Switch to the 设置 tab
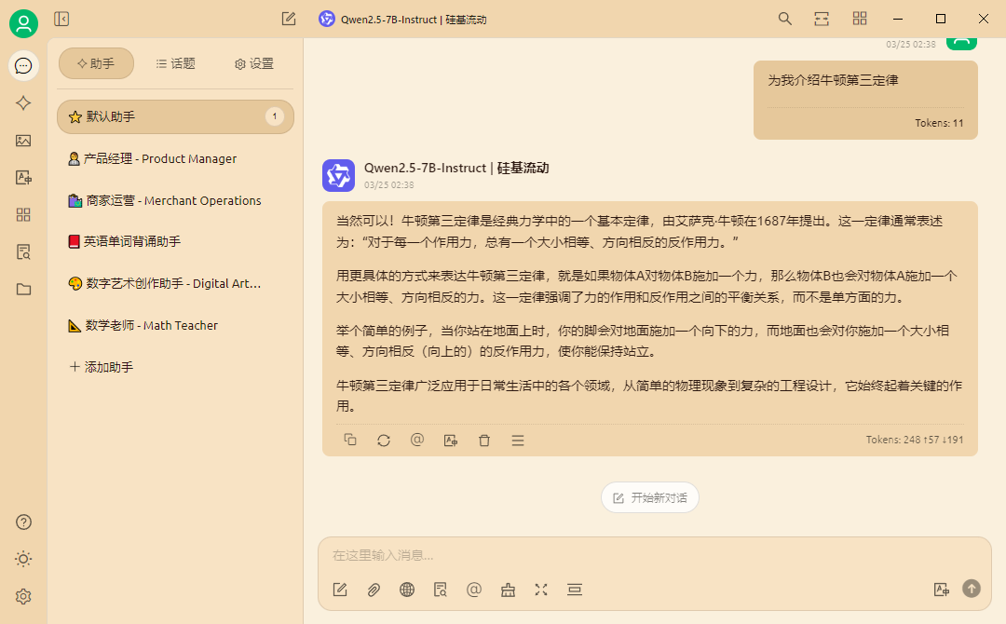1006x624 pixels. [251, 61]
